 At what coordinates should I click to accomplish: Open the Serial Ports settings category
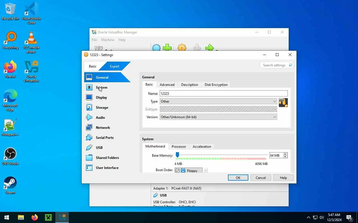[x=107, y=137]
